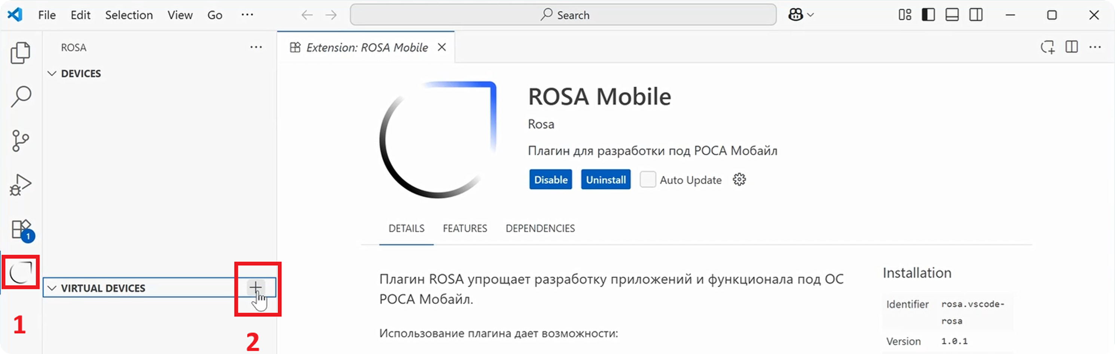
Task: Toggle primary side bar visibility
Action: coord(928,15)
